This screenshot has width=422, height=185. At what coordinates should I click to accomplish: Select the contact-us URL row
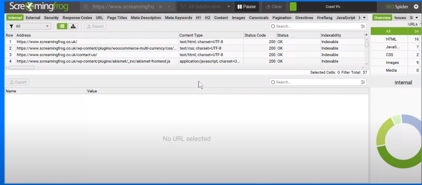pos(185,55)
